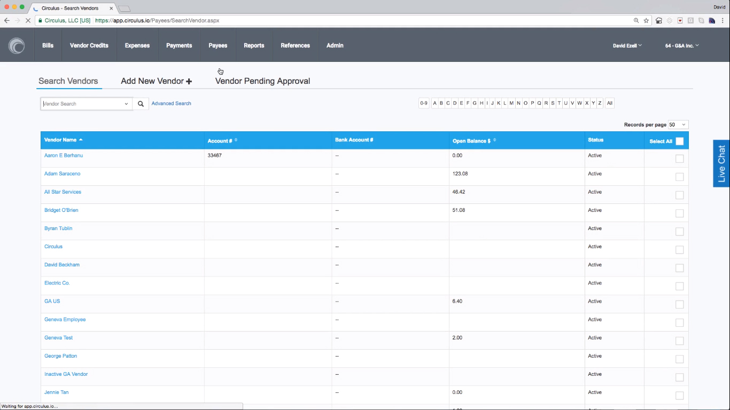Click the plus icon beside Add New Vendor
This screenshot has height=410, width=730.
[189, 81]
